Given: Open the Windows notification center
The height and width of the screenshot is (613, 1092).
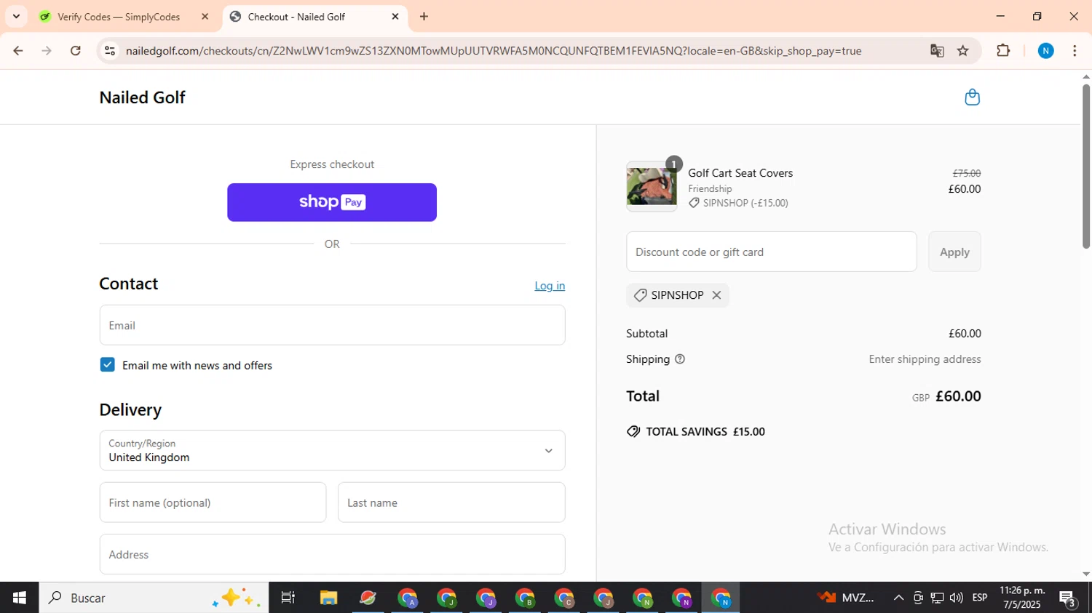Looking at the screenshot, I should (1068, 598).
